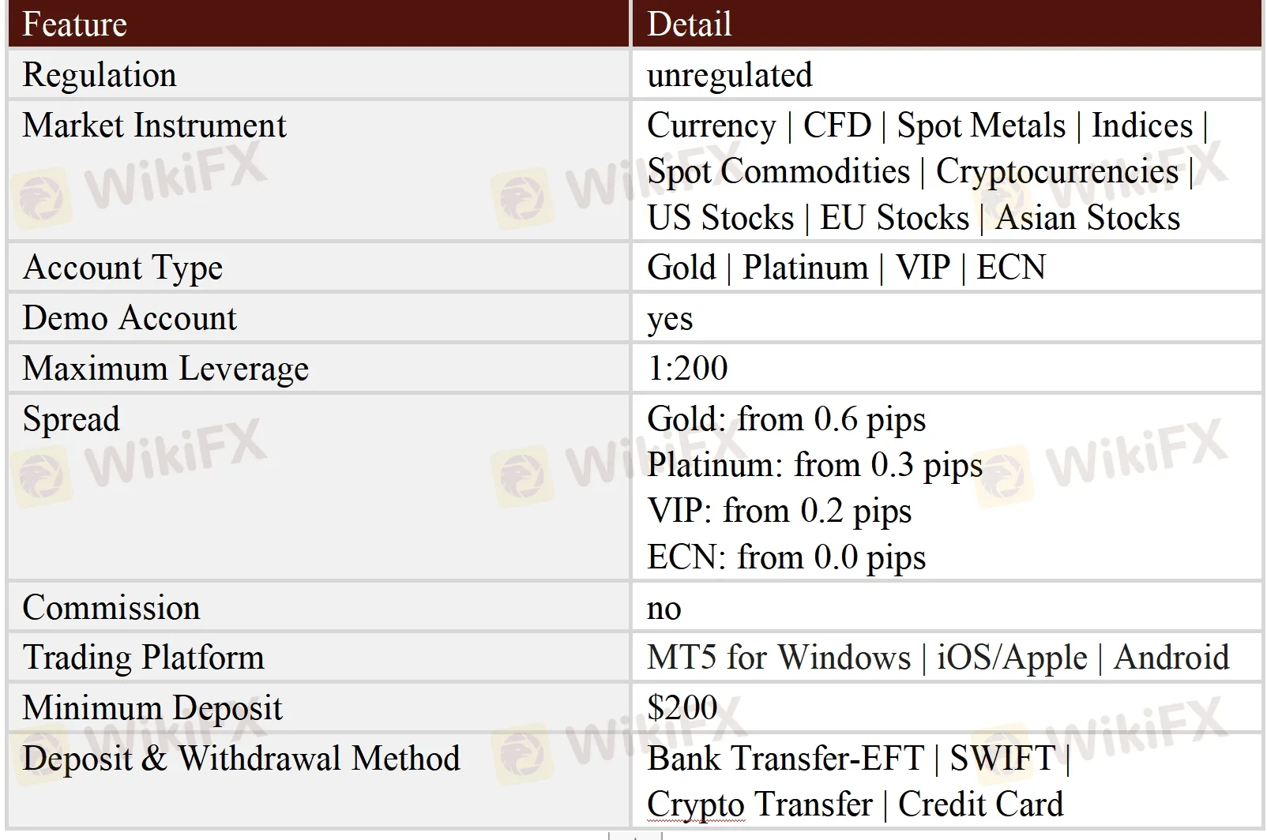Viewport: 1267px width, 840px height.
Task: Click the Trading Platform label
Action: 143,658
